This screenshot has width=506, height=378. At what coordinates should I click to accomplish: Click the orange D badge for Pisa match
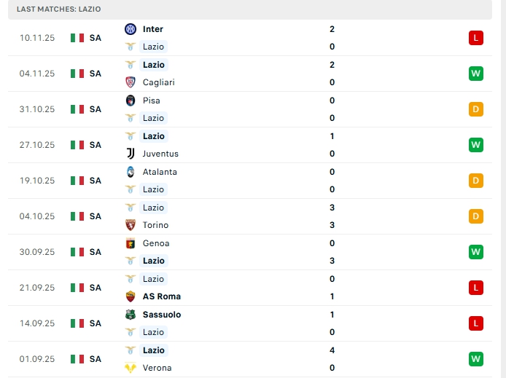pyautogui.click(x=476, y=109)
